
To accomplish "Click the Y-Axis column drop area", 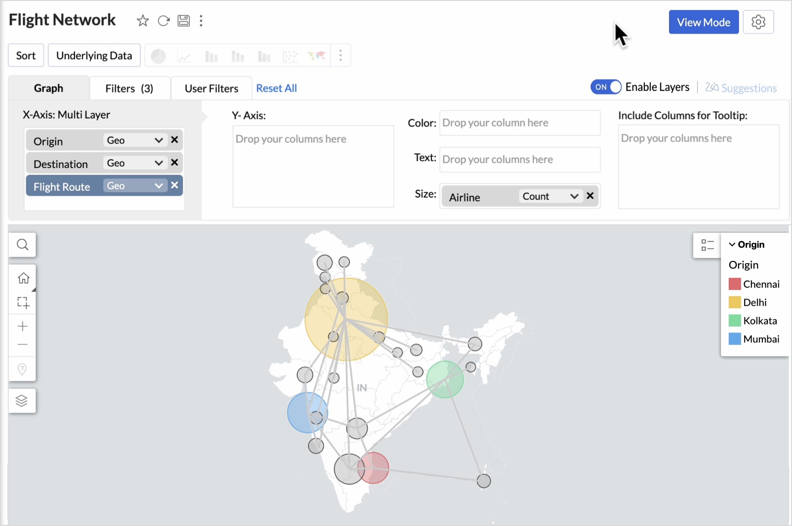I will 314,167.
